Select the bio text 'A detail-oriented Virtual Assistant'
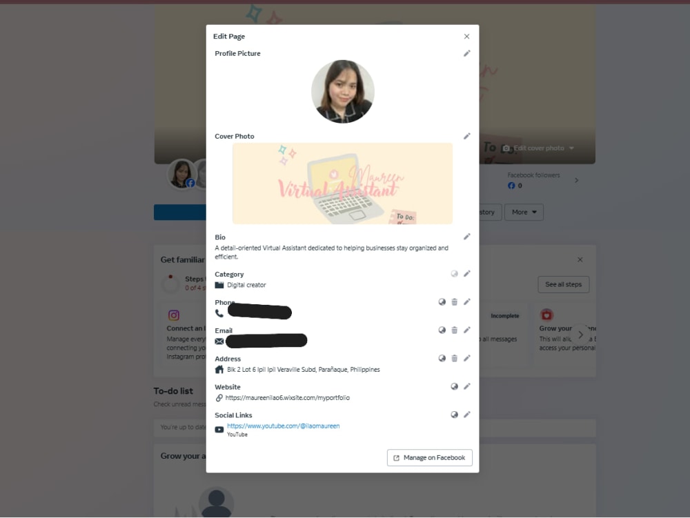 [261, 248]
